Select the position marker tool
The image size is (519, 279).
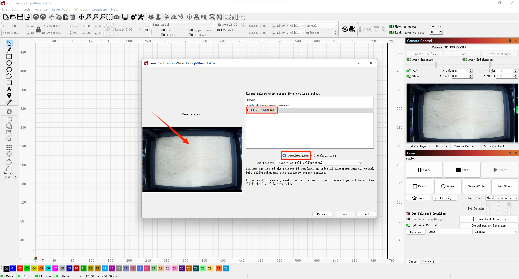tap(9, 95)
